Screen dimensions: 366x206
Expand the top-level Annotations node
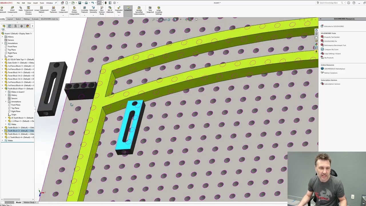tap(2, 43)
